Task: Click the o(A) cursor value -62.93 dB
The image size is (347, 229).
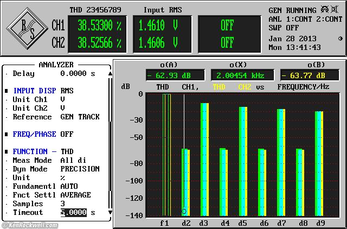Action: click(175, 75)
